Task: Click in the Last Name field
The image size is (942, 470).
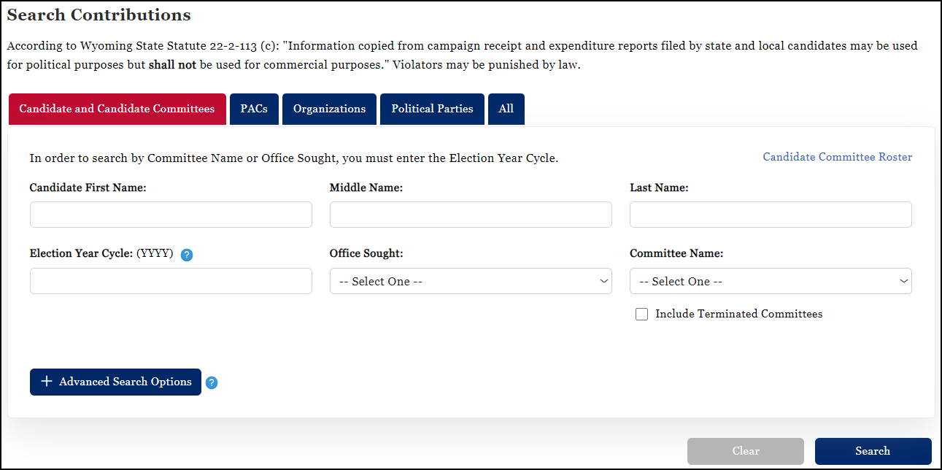Action: 771,215
